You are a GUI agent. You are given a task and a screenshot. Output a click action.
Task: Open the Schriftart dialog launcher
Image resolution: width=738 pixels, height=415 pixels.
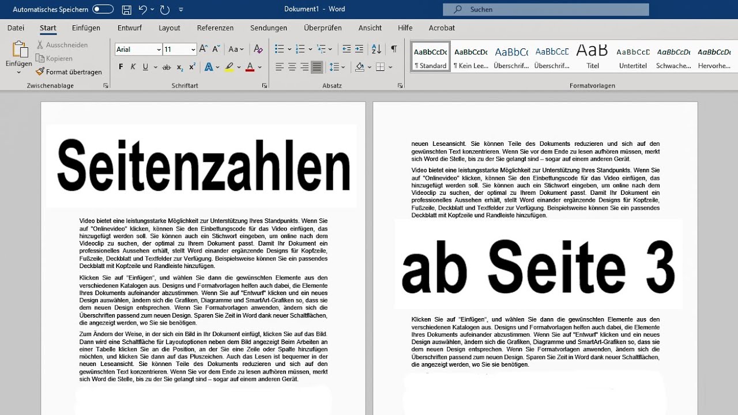coord(265,85)
